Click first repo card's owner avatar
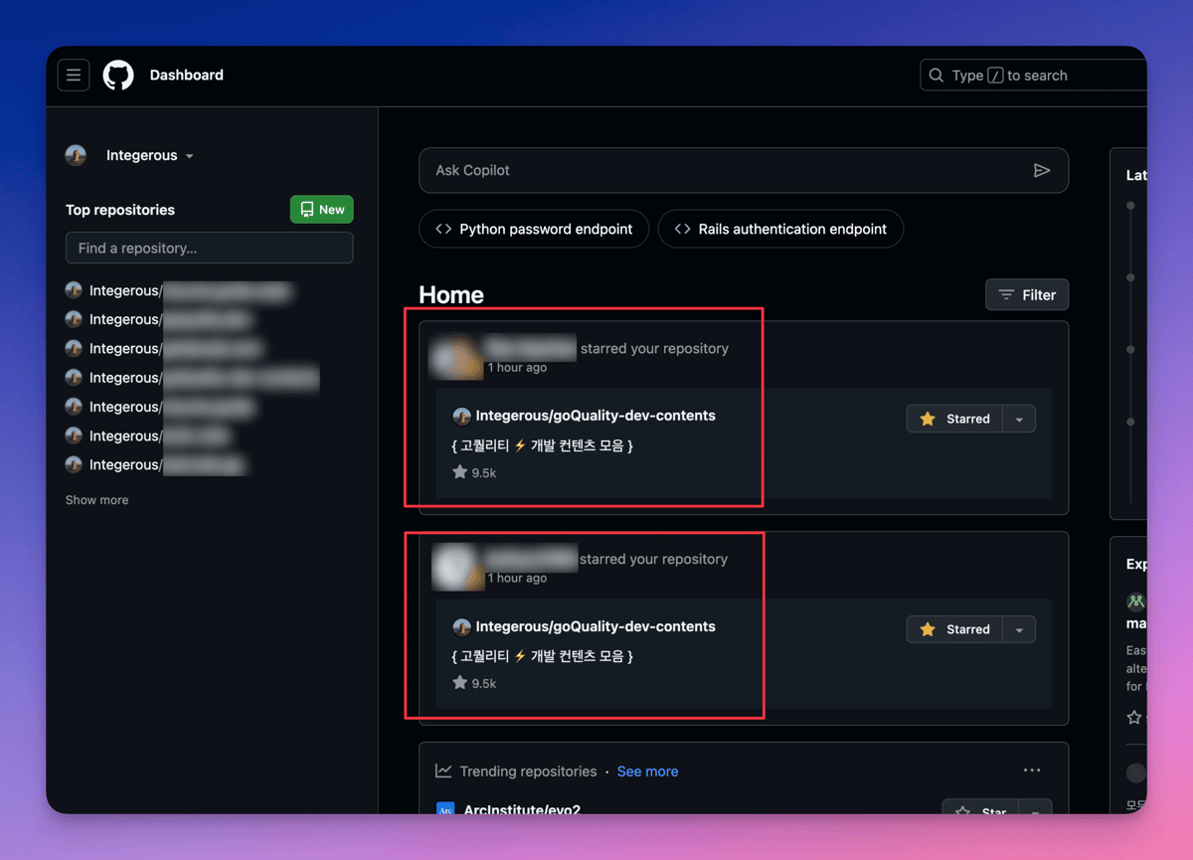 [461, 417]
